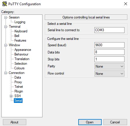Click the Serial line COM3 field
The image size is (130, 126).
109,30
